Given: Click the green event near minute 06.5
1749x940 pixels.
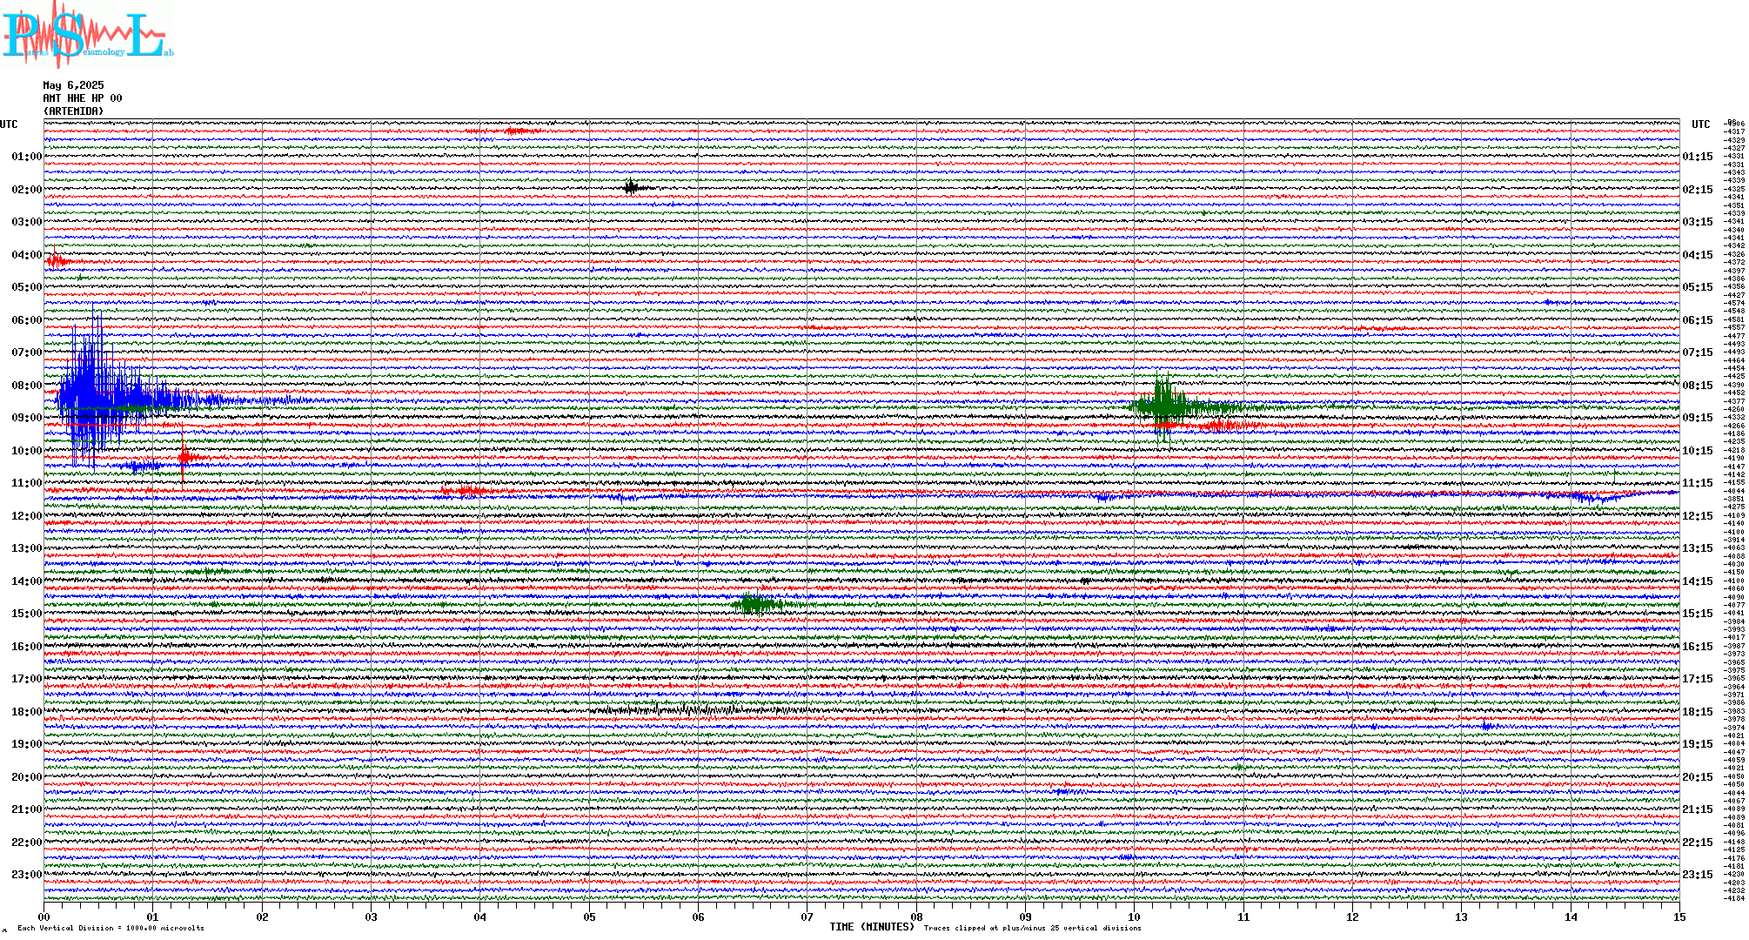Looking at the screenshot, I should (755, 604).
